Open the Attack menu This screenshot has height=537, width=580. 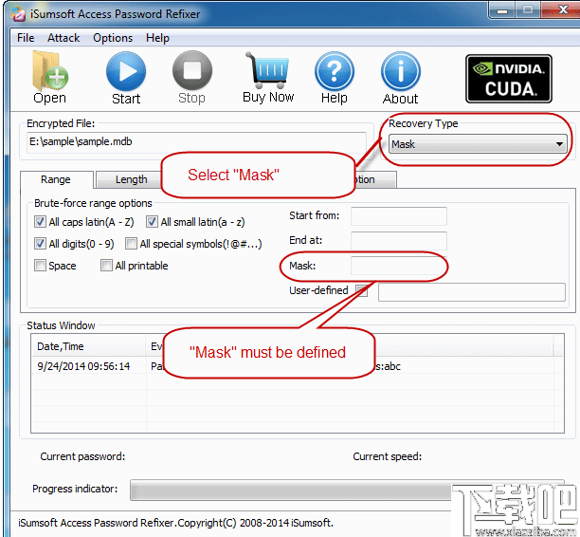tap(63, 38)
